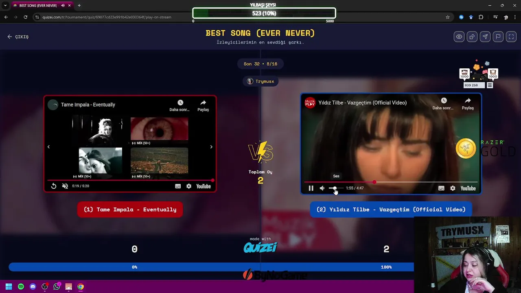Click the paper-plane send icon in header

click(x=485, y=37)
